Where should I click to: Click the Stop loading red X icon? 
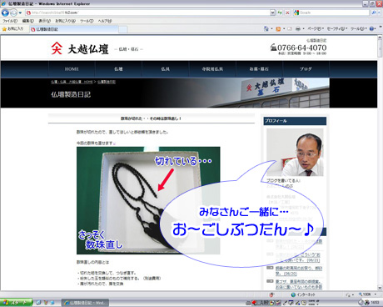coord(287,13)
